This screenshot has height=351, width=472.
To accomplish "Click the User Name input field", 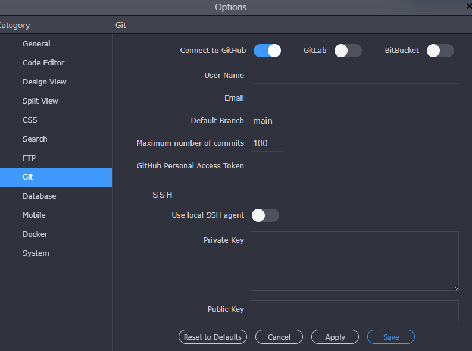I will 354,76.
